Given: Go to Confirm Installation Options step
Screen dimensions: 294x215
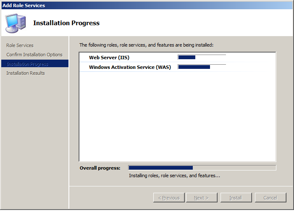Looking at the screenshot, I should [x=34, y=55].
